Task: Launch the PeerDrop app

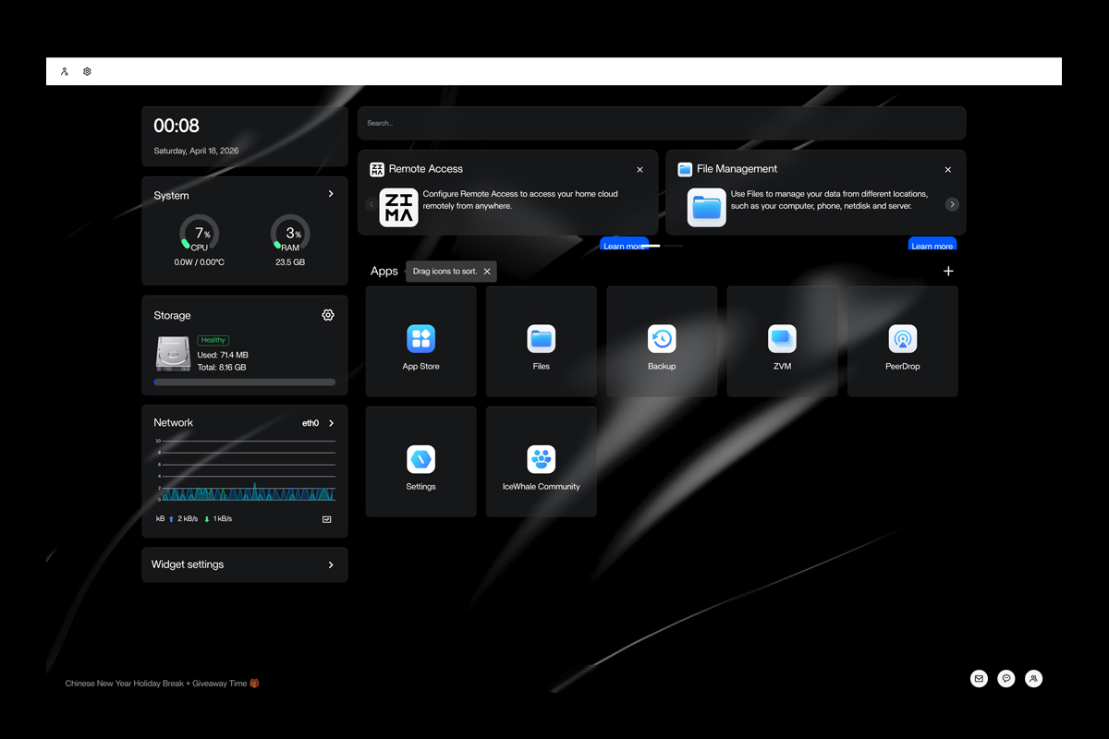Action: 903,342
